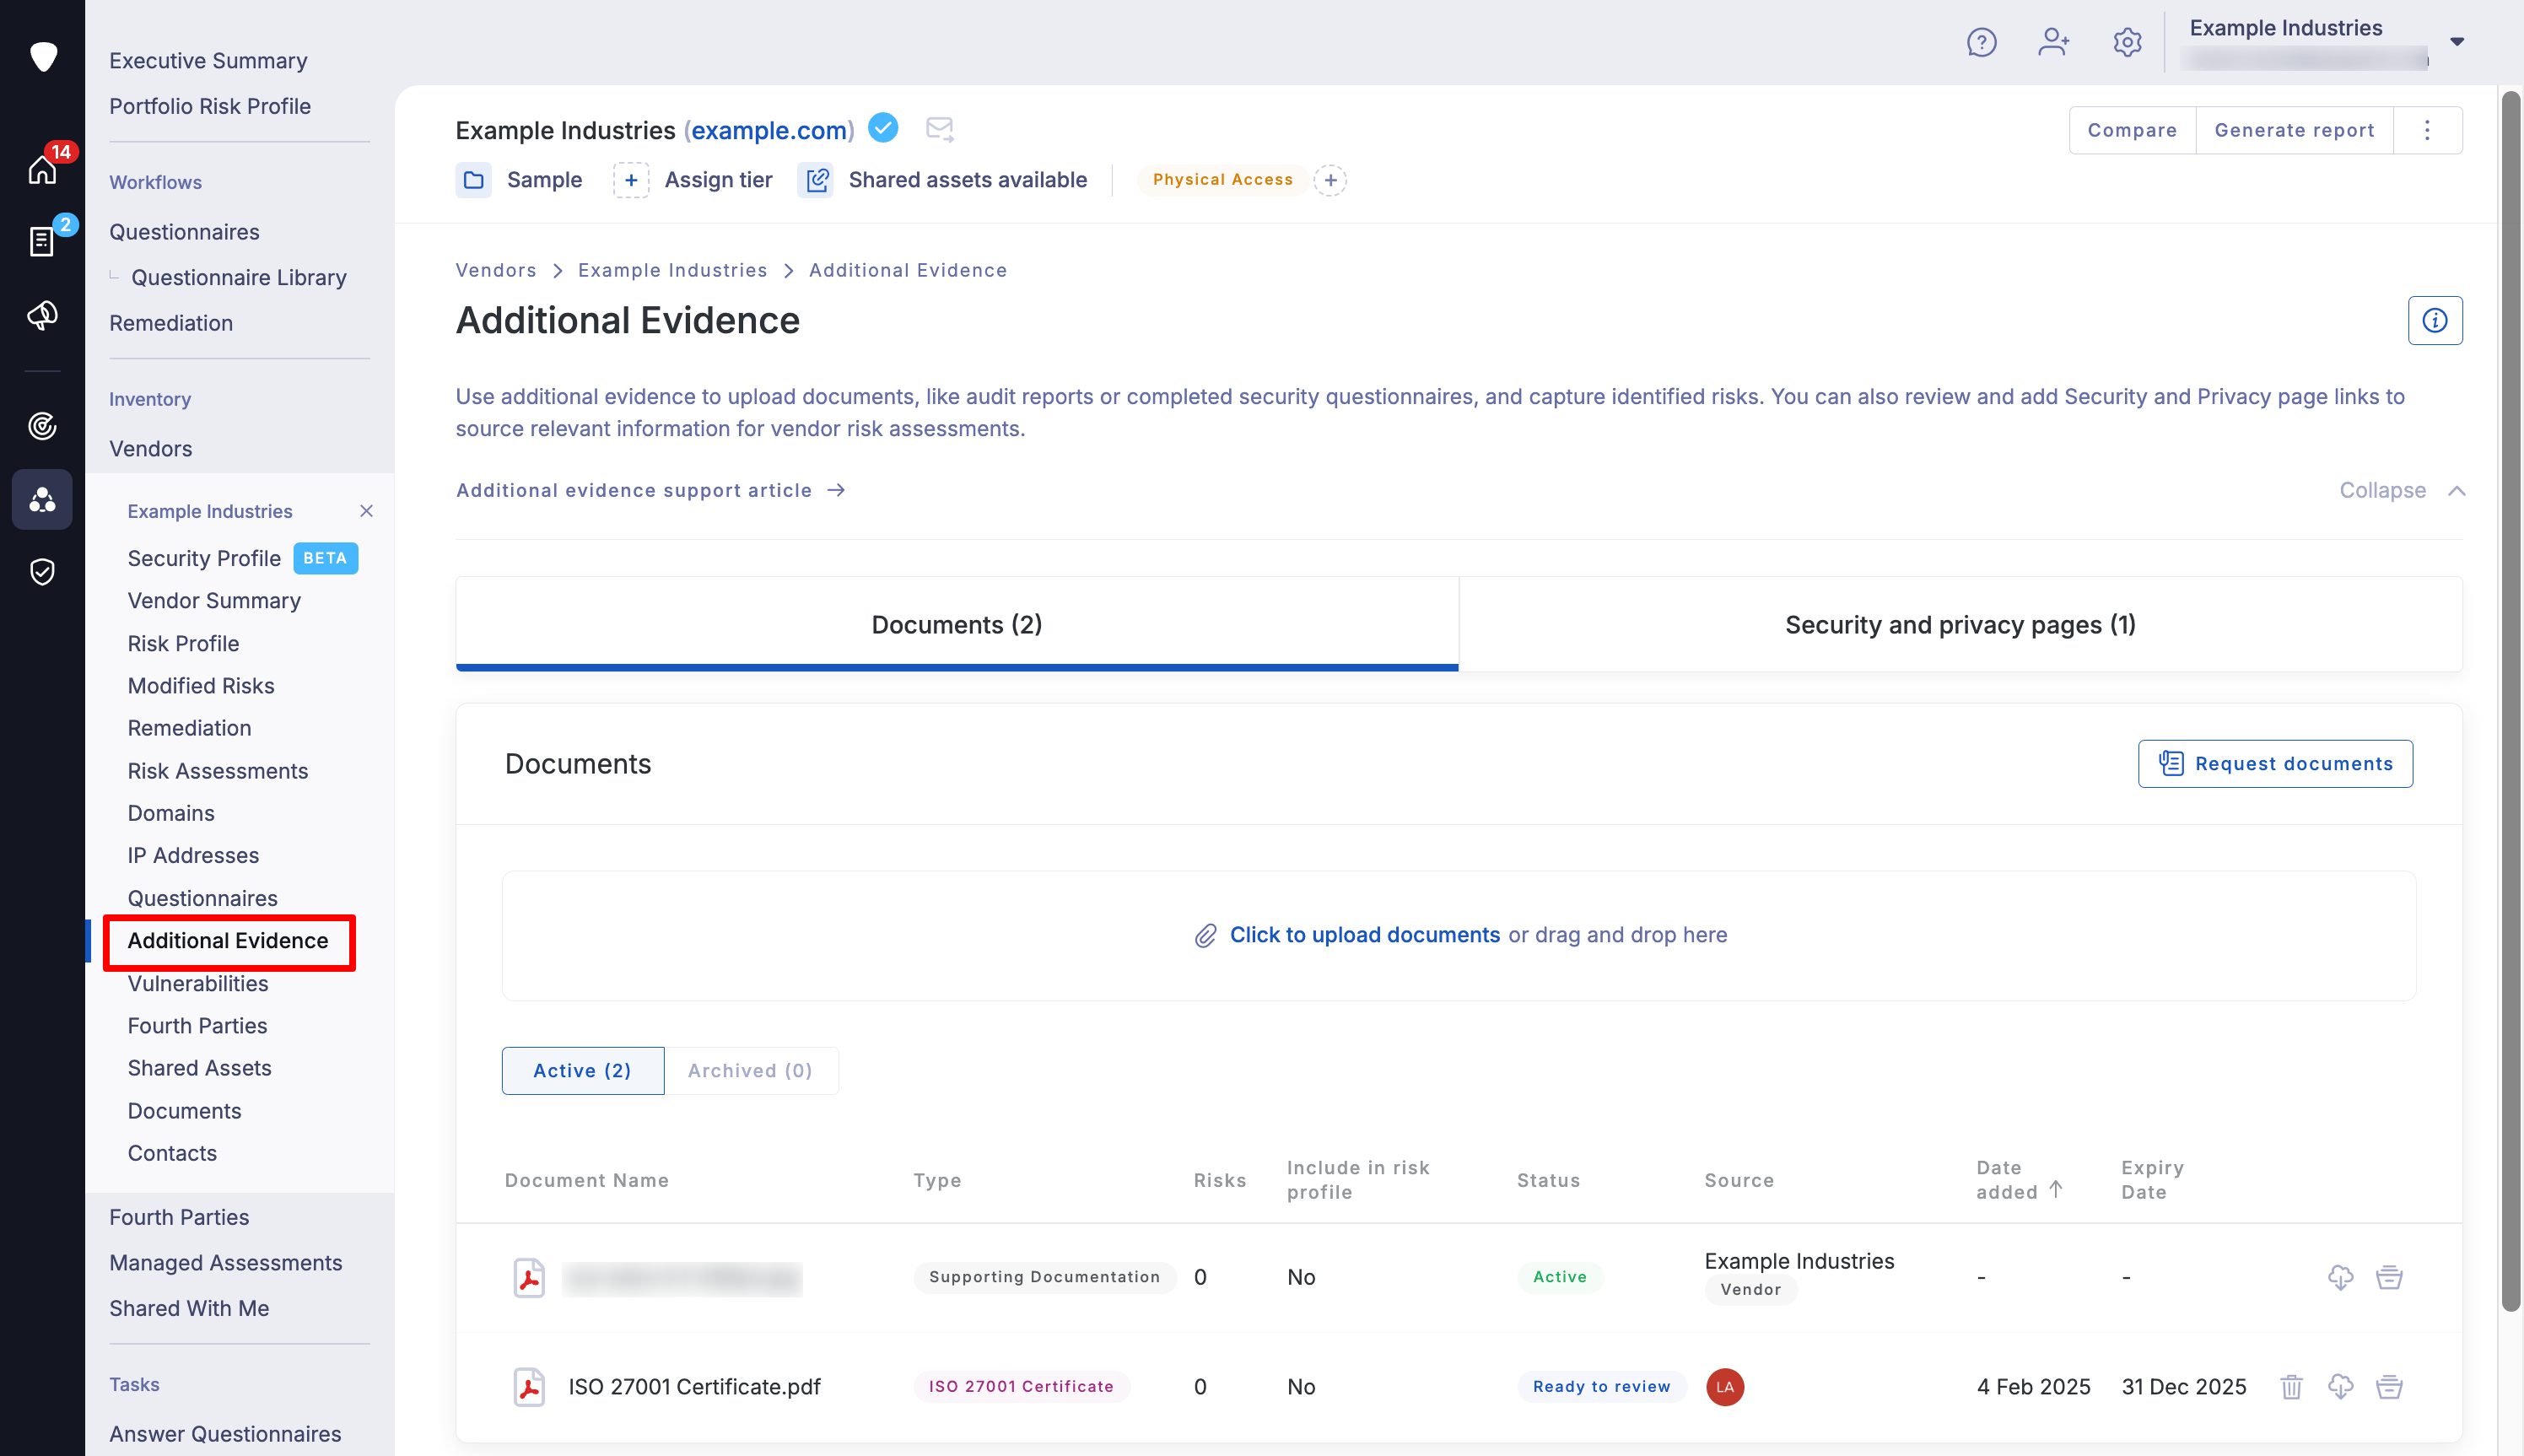Click the Example Industries breadcrumb link
Screen dimensions: 2524x1456
tap(672, 270)
